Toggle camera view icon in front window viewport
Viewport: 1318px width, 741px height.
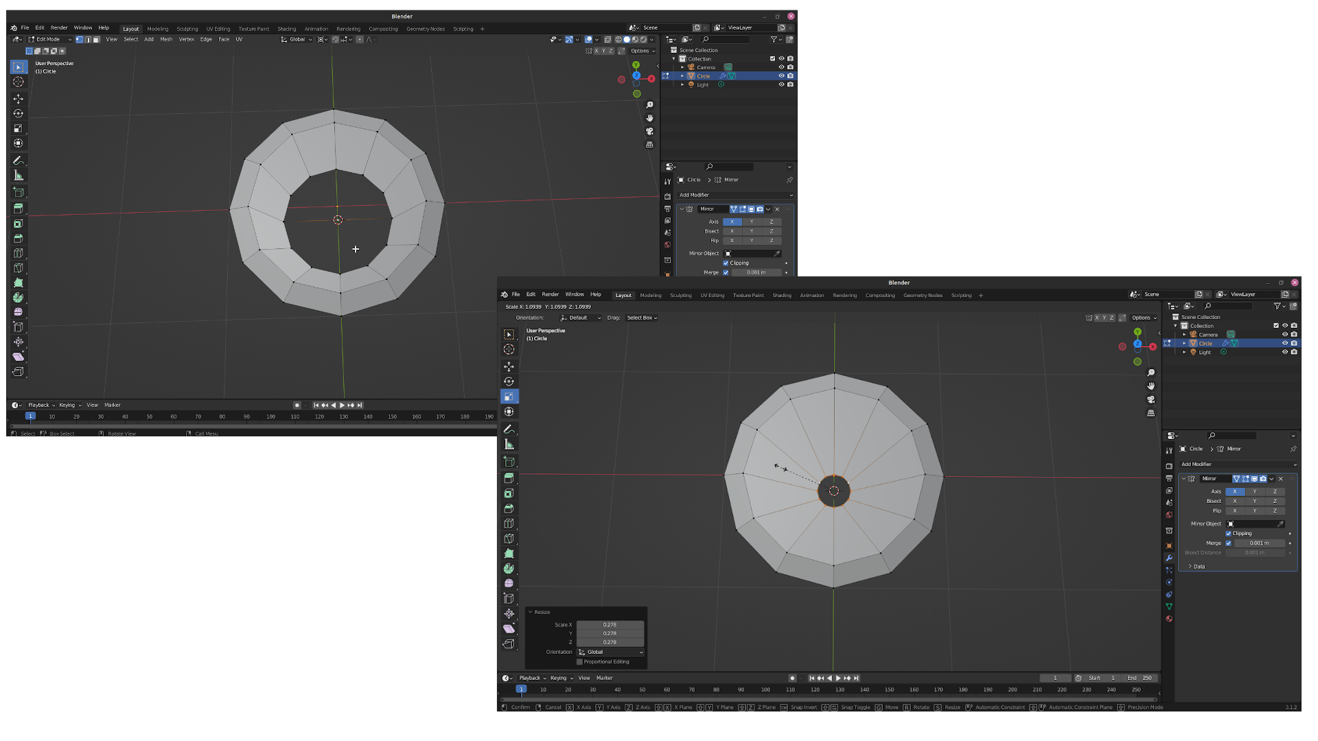pyautogui.click(x=1151, y=399)
